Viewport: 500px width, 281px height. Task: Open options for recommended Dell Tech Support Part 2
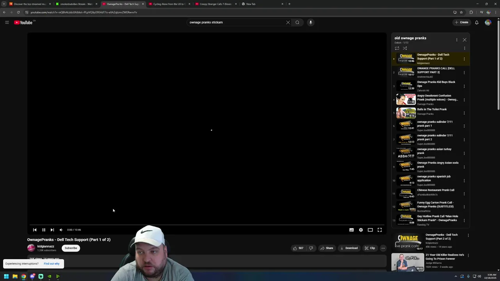click(x=468, y=235)
